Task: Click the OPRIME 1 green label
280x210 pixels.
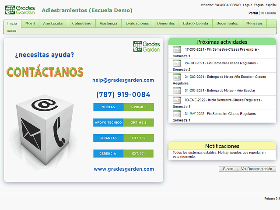Action: pyautogui.click(x=139, y=107)
